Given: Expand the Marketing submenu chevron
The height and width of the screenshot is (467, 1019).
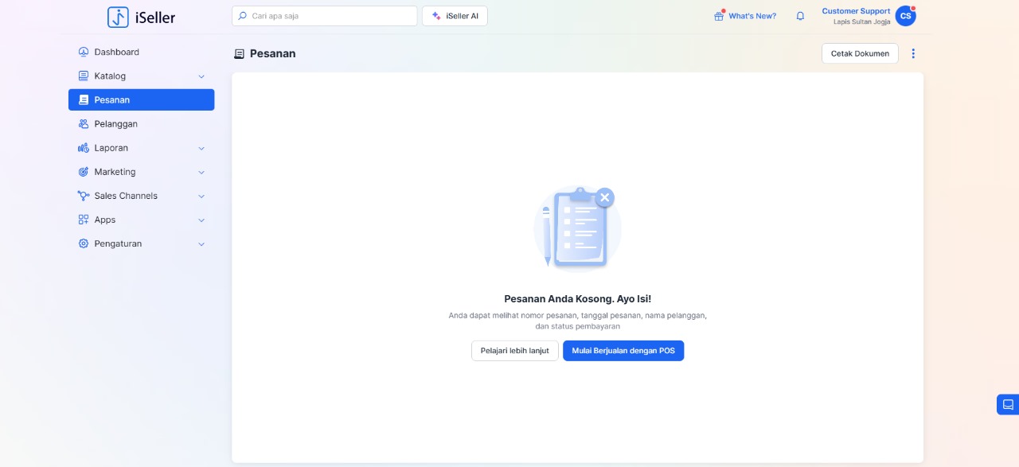Looking at the screenshot, I should point(201,172).
